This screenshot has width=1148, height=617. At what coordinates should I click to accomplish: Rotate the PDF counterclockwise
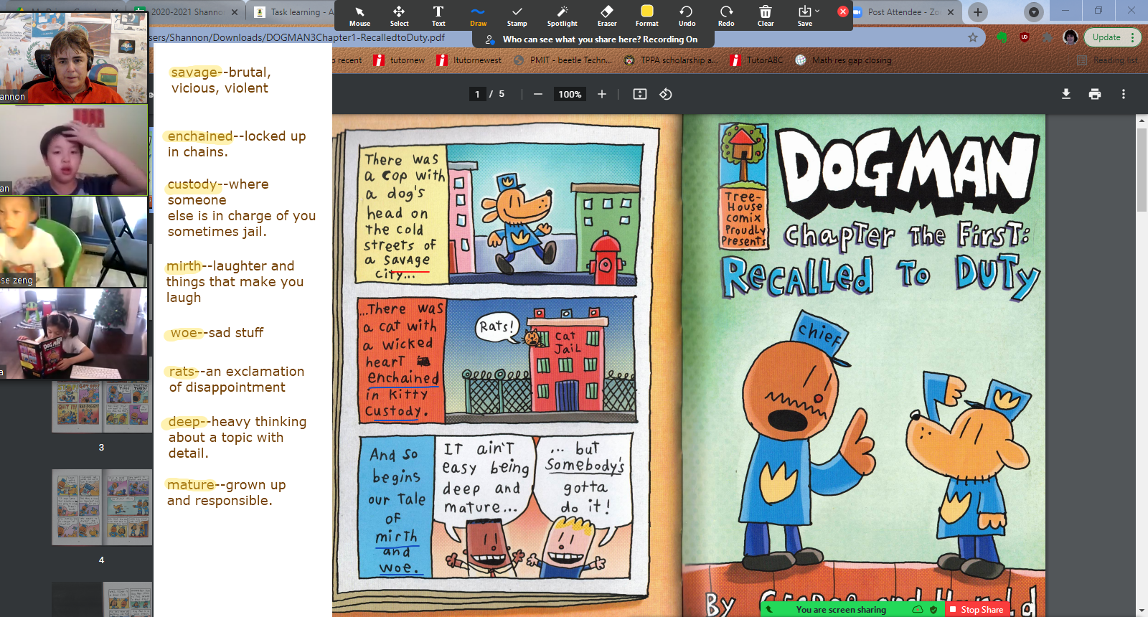[x=666, y=94]
